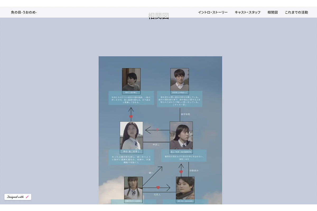Open the これまでの活動 page
Screen dimensions: 317x211
click(296, 12)
